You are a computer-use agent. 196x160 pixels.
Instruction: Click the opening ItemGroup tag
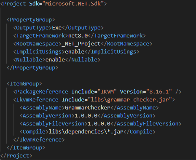point(24,84)
